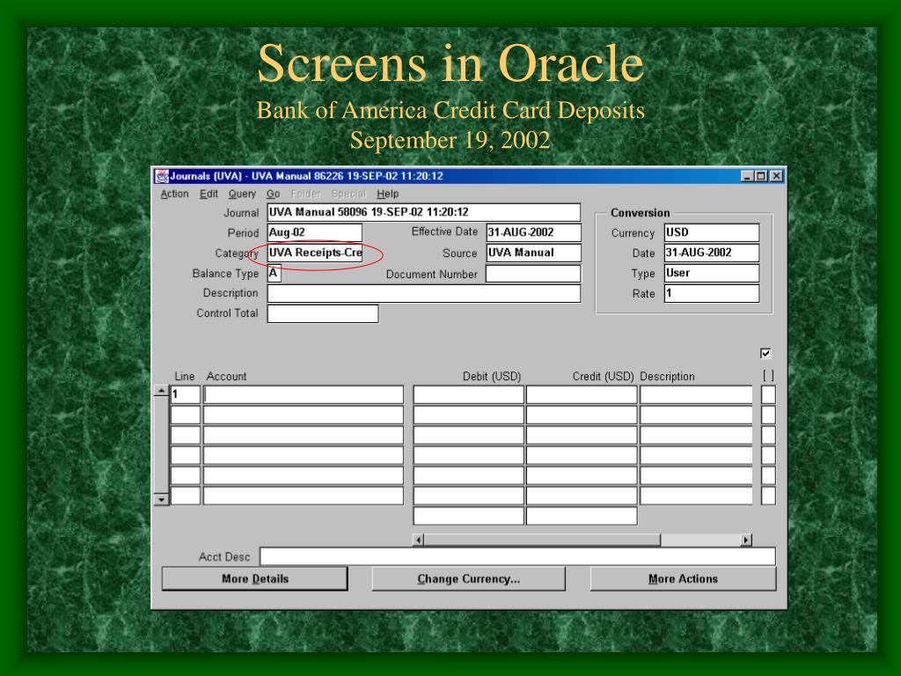901x676 pixels.
Task: Click the Account field on line 1
Action: (304, 394)
